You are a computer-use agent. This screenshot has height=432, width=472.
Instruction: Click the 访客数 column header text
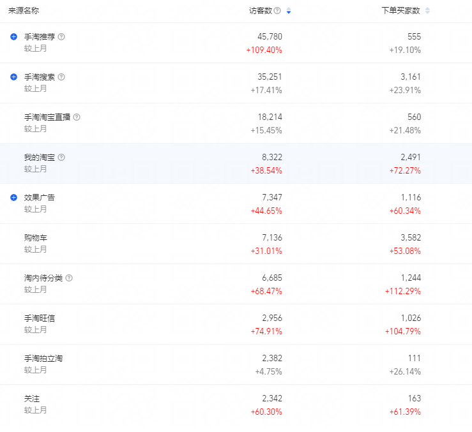click(x=261, y=11)
